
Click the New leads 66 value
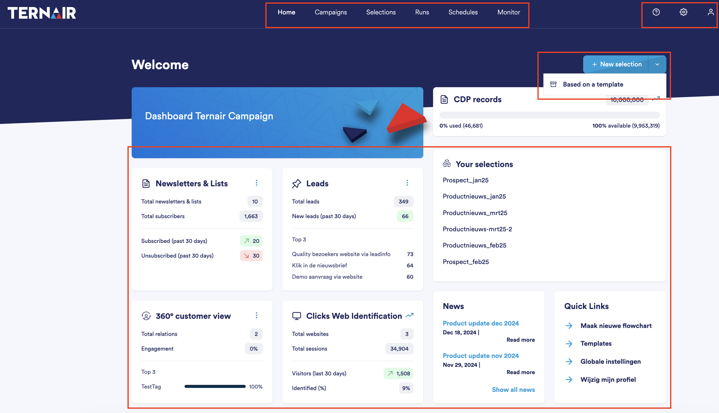click(405, 216)
